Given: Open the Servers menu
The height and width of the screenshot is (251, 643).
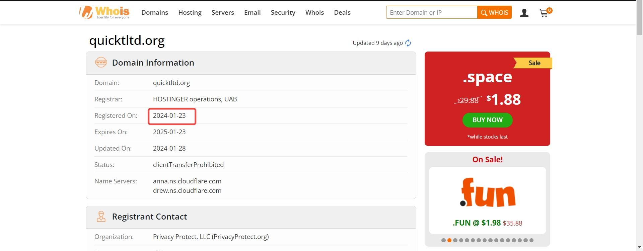Looking at the screenshot, I should [x=223, y=12].
